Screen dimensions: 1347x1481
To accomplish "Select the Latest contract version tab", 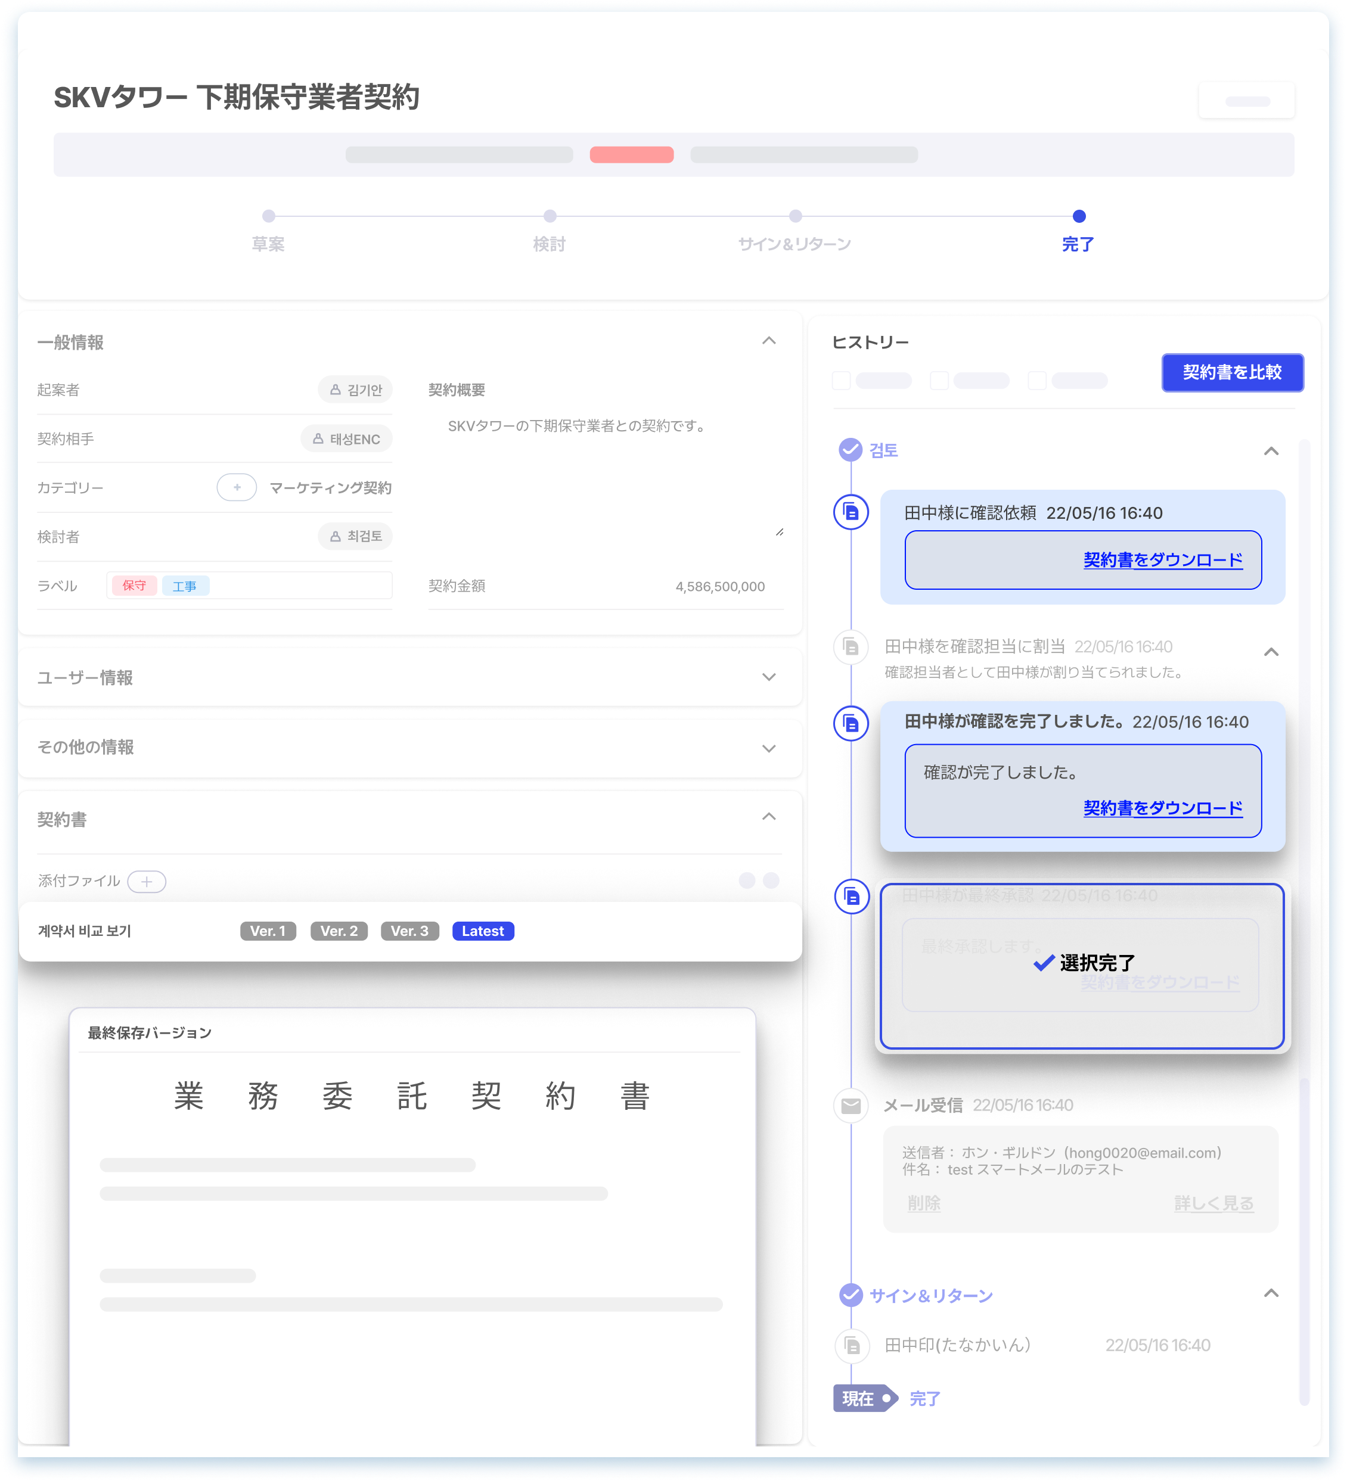I will [x=482, y=931].
